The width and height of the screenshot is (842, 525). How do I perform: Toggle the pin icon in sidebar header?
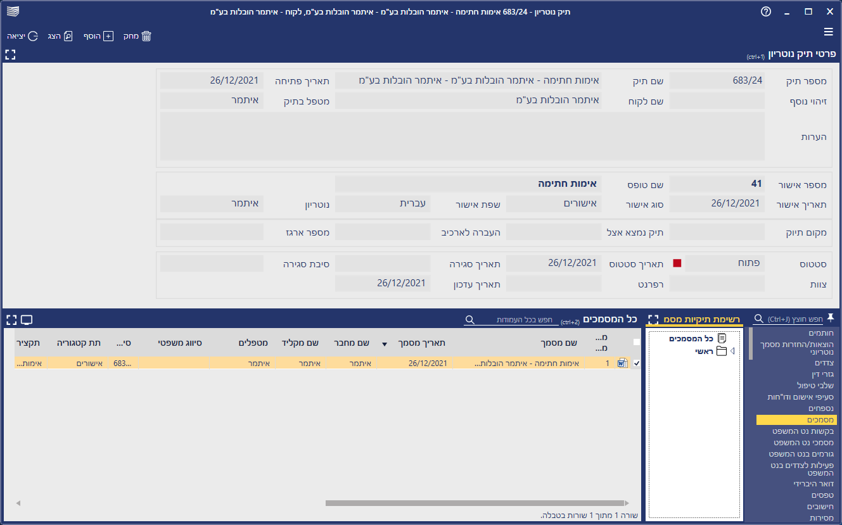pyautogui.click(x=831, y=318)
